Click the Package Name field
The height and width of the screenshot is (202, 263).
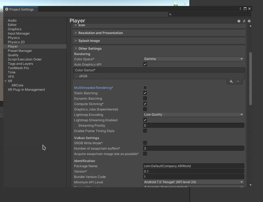pyautogui.click(x=193, y=166)
